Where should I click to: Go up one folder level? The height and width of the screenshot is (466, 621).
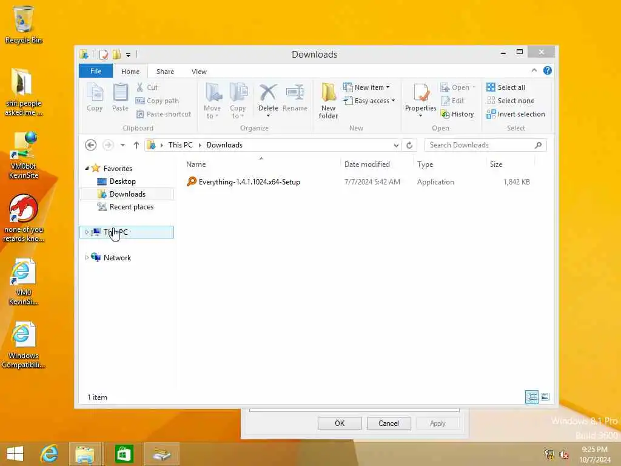136,145
